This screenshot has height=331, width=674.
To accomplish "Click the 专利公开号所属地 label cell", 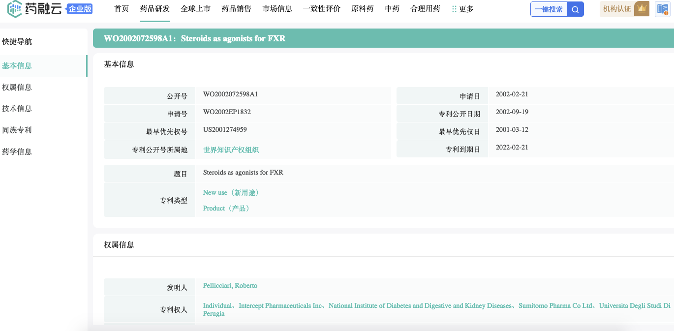I will (x=150, y=150).
